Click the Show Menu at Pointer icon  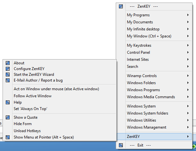pos(8,137)
